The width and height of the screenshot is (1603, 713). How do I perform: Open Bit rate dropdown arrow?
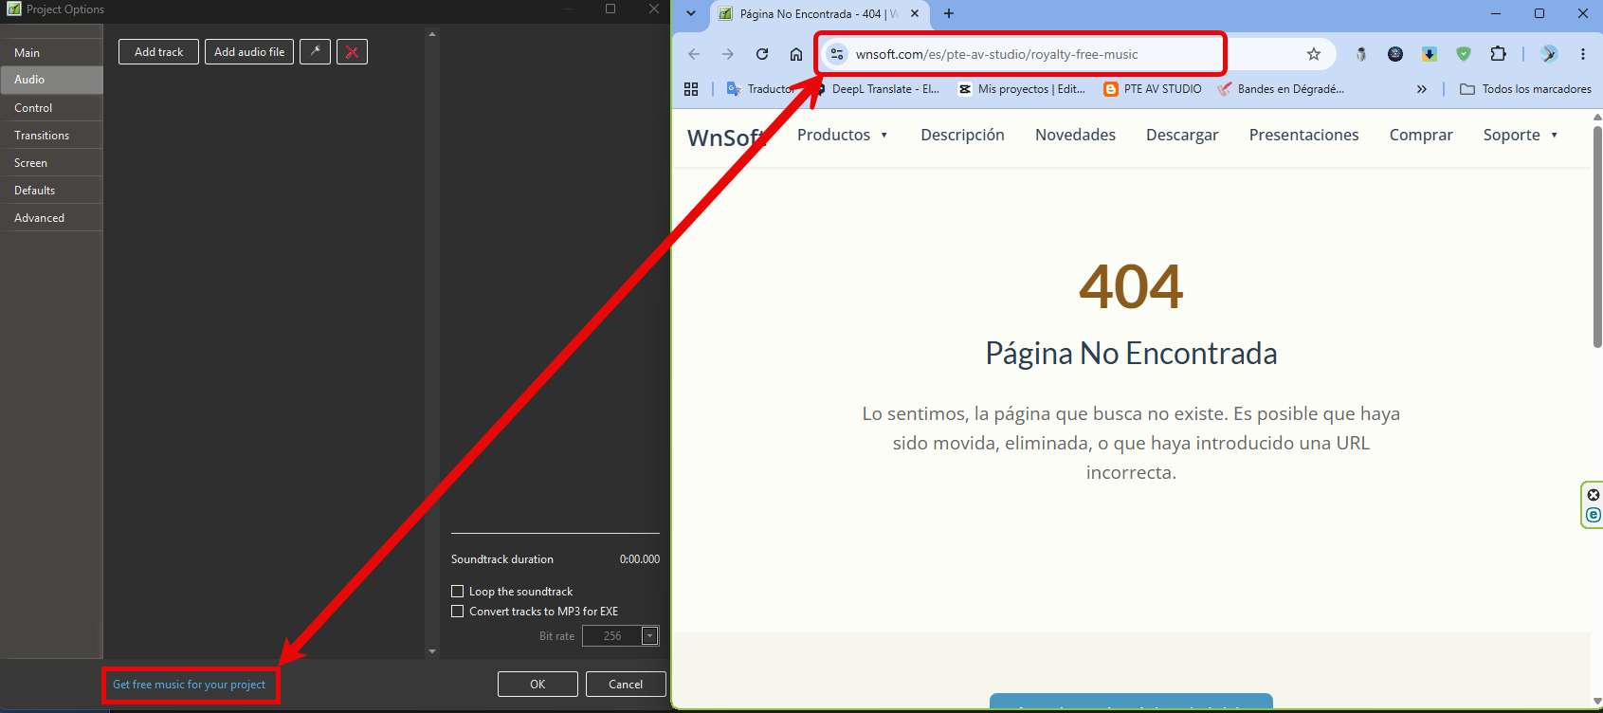point(650,636)
